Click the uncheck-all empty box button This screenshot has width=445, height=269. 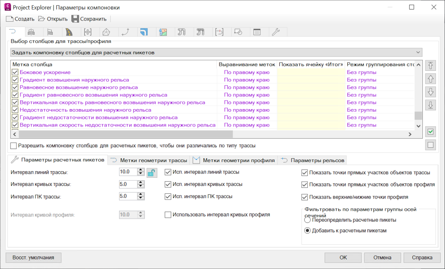(x=430, y=145)
